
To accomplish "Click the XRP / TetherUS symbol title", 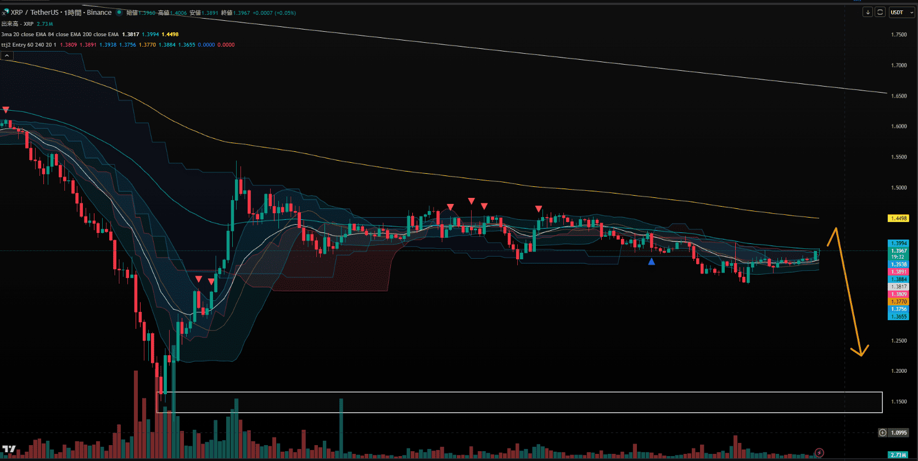I will coord(34,12).
